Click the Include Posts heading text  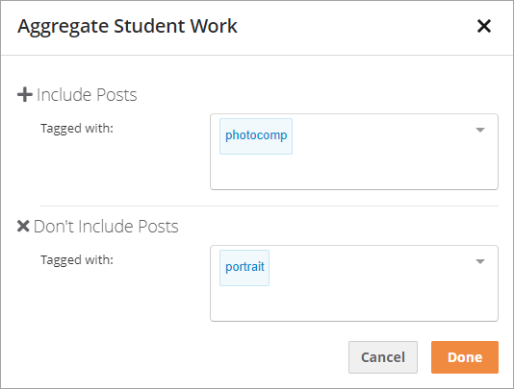[87, 95]
